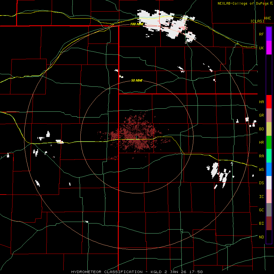Click the purple RF color swatch
The height and width of the screenshot is (274, 274).
tap(269, 34)
